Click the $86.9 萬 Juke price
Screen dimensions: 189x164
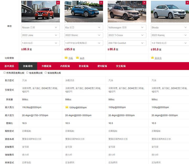[x=27, y=49]
